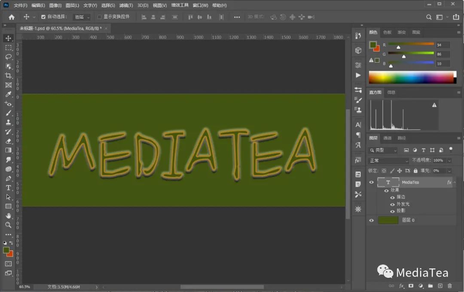
Task: Select the Frame tool
Action: (8, 85)
